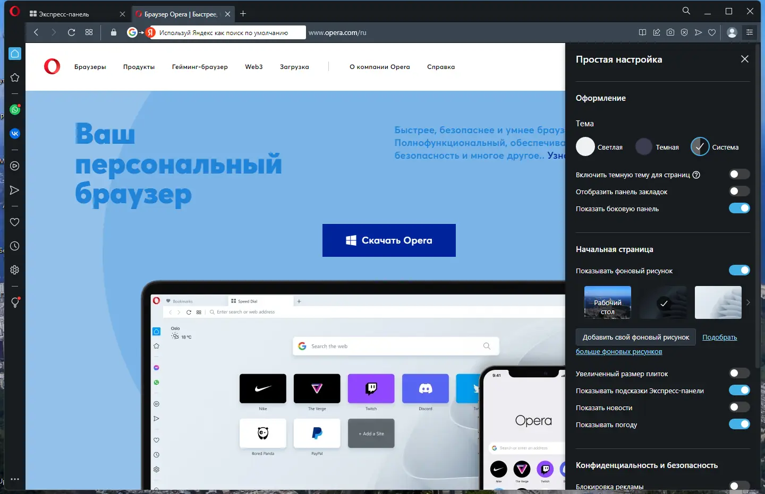Save the page with the heart toolbar icon
765x494 pixels.
click(x=712, y=32)
